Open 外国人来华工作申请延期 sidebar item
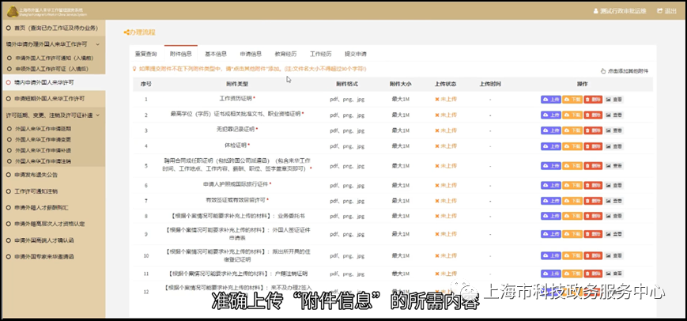This screenshot has width=687, height=321. coord(43,129)
